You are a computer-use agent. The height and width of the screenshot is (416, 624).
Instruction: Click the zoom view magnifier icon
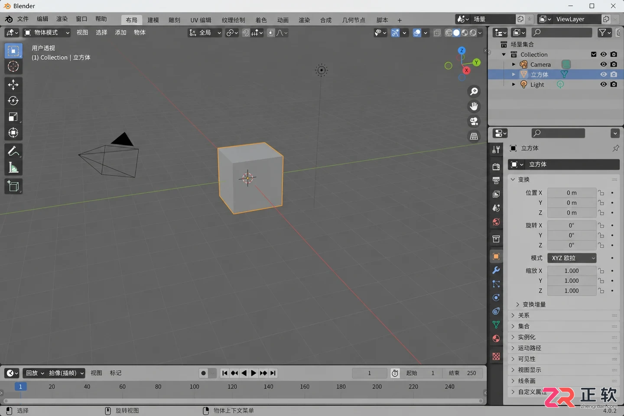pos(474,91)
